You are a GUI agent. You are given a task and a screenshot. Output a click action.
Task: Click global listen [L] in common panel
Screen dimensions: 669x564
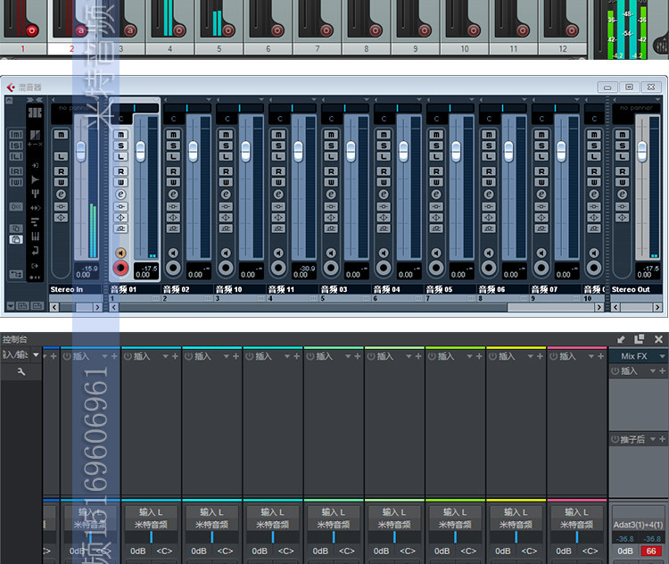16,157
